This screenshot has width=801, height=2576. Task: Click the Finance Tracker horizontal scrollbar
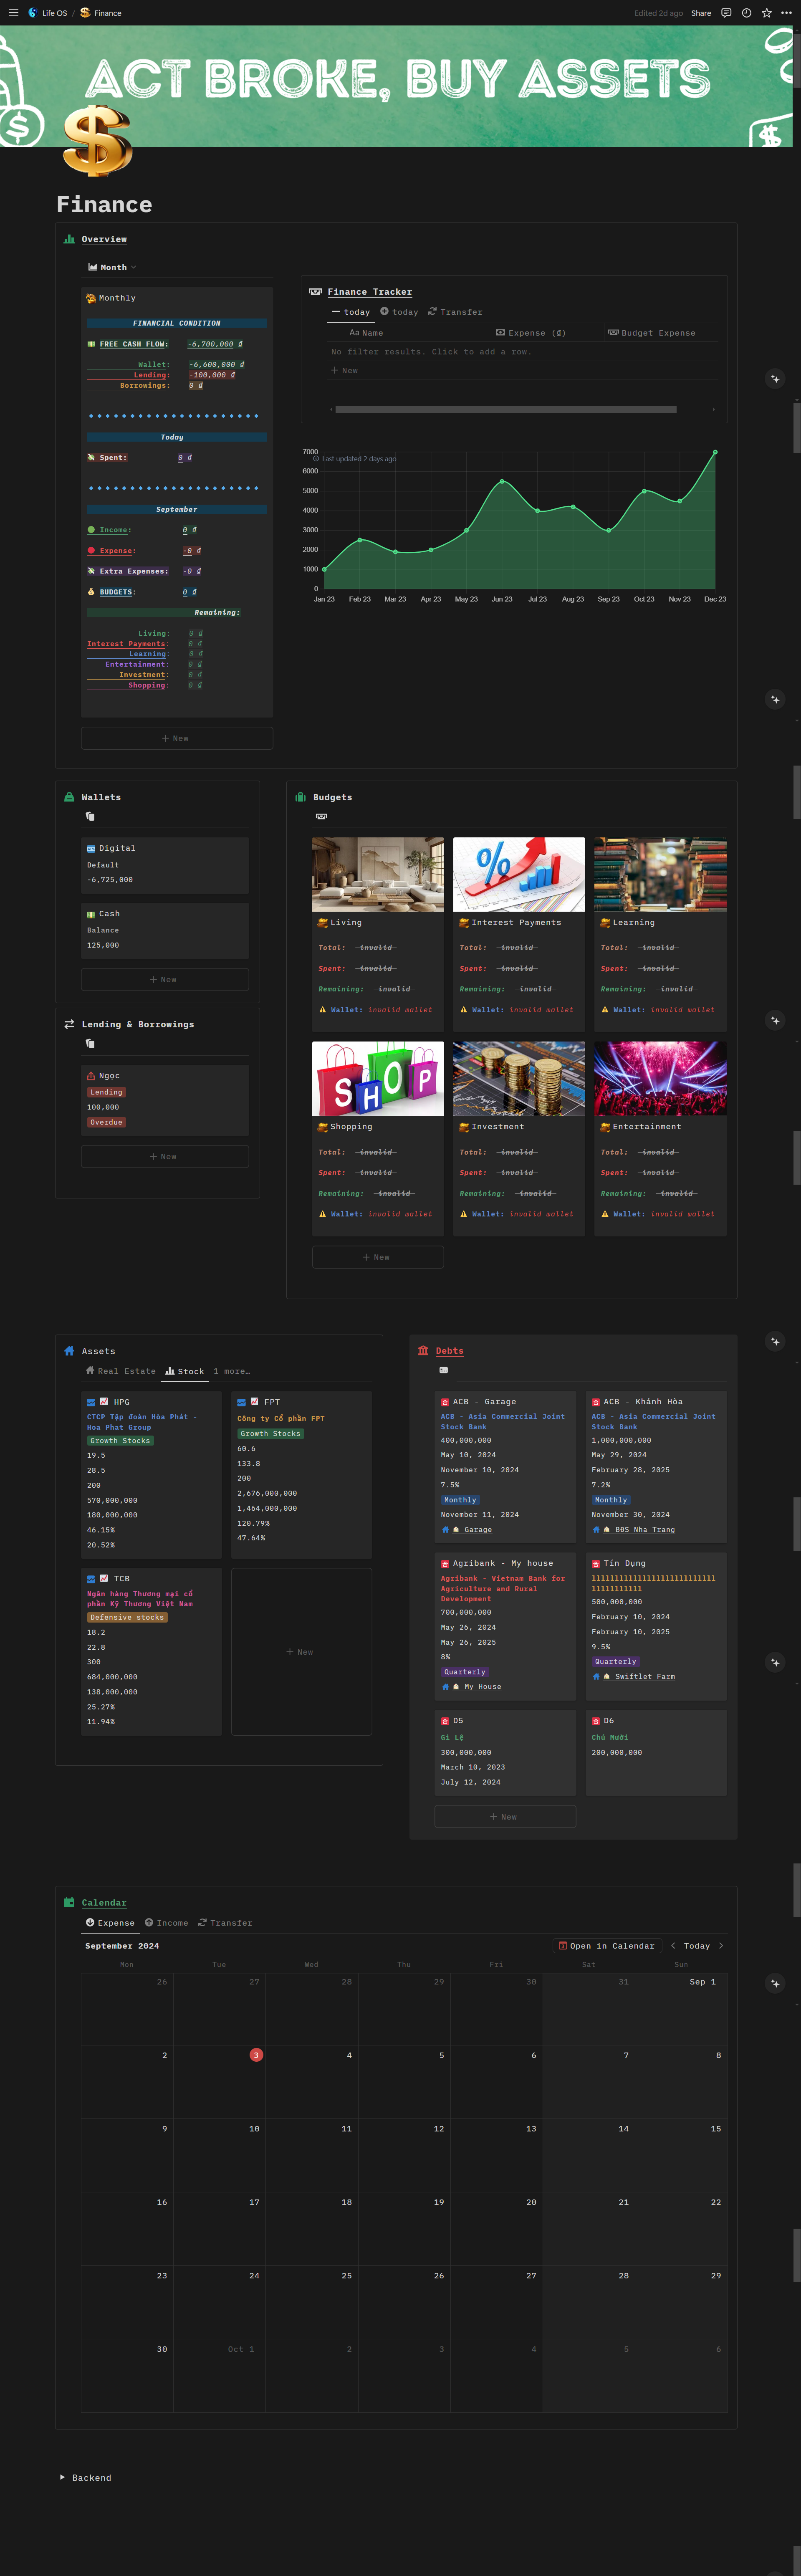point(506,409)
